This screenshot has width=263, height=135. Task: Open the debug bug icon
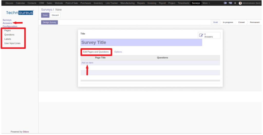pyautogui.click(x=235, y=3)
